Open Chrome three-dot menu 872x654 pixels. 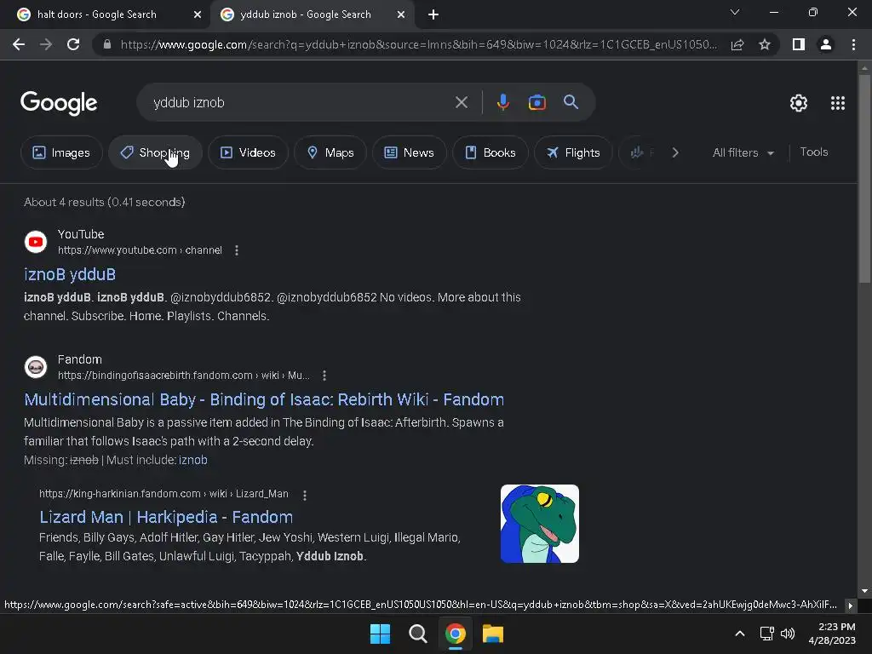click(853, 44)
